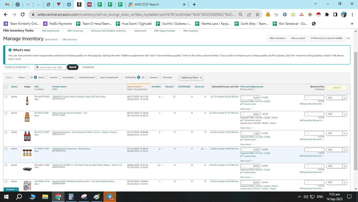This screenshot has width=358, height=202.
Task: Open the Regal Cayenne Pepper thumbnail
Action: pyautogui.click(x=27, y=117)
